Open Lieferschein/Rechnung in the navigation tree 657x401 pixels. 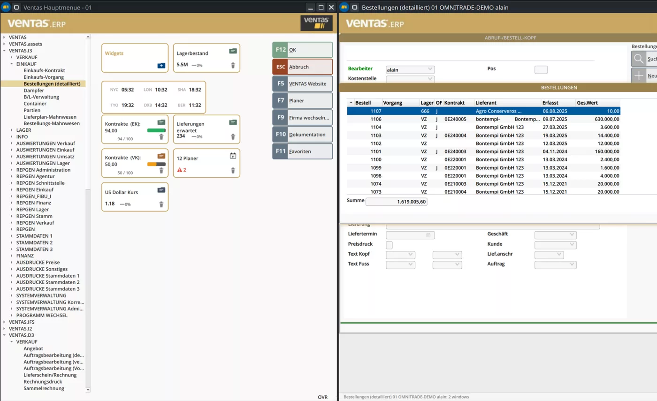coord(50,375)
